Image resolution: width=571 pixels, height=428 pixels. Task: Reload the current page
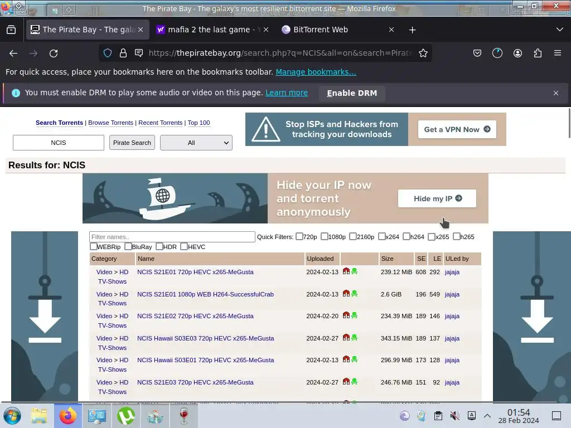(54, 53)
